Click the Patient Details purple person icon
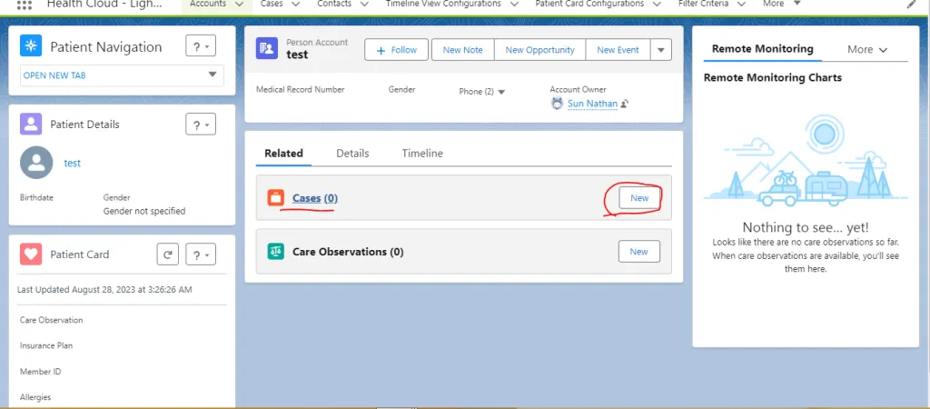The width and height of the screenshot is (930, 409). tap(31, 125)
